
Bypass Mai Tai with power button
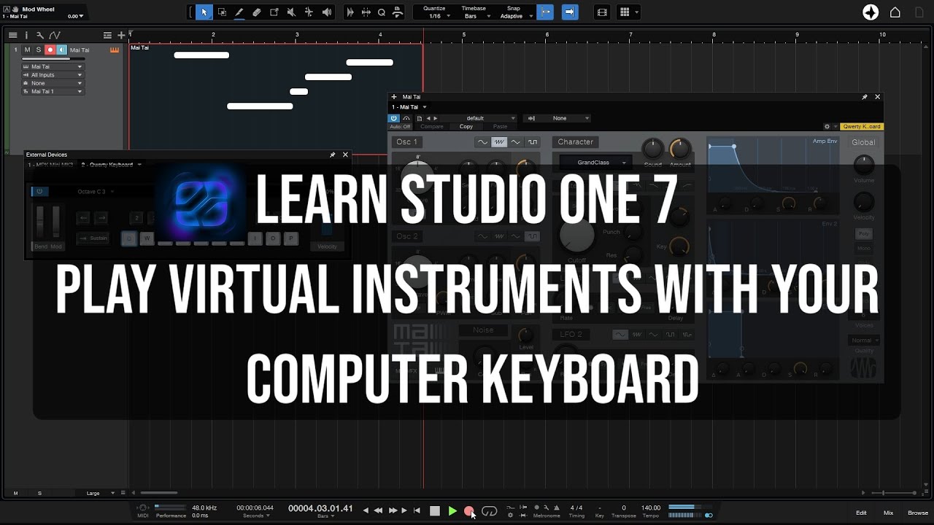coord(394,118)
